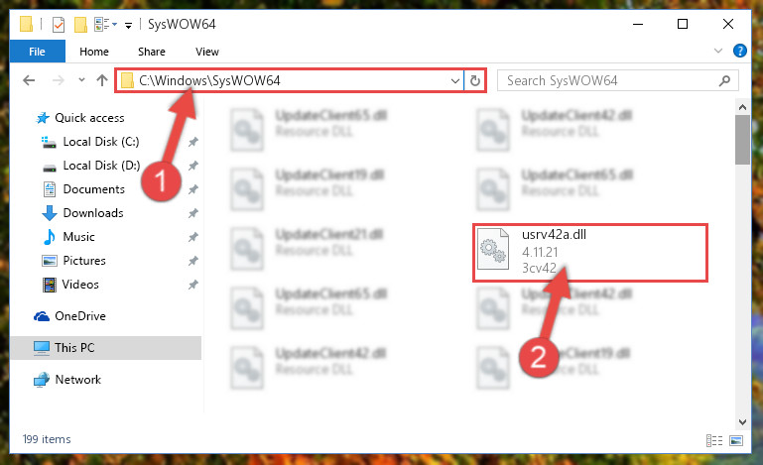Click the Properties quick access toolbar icon
This screenshot has width=763, height=465.
tap(59, 25)
